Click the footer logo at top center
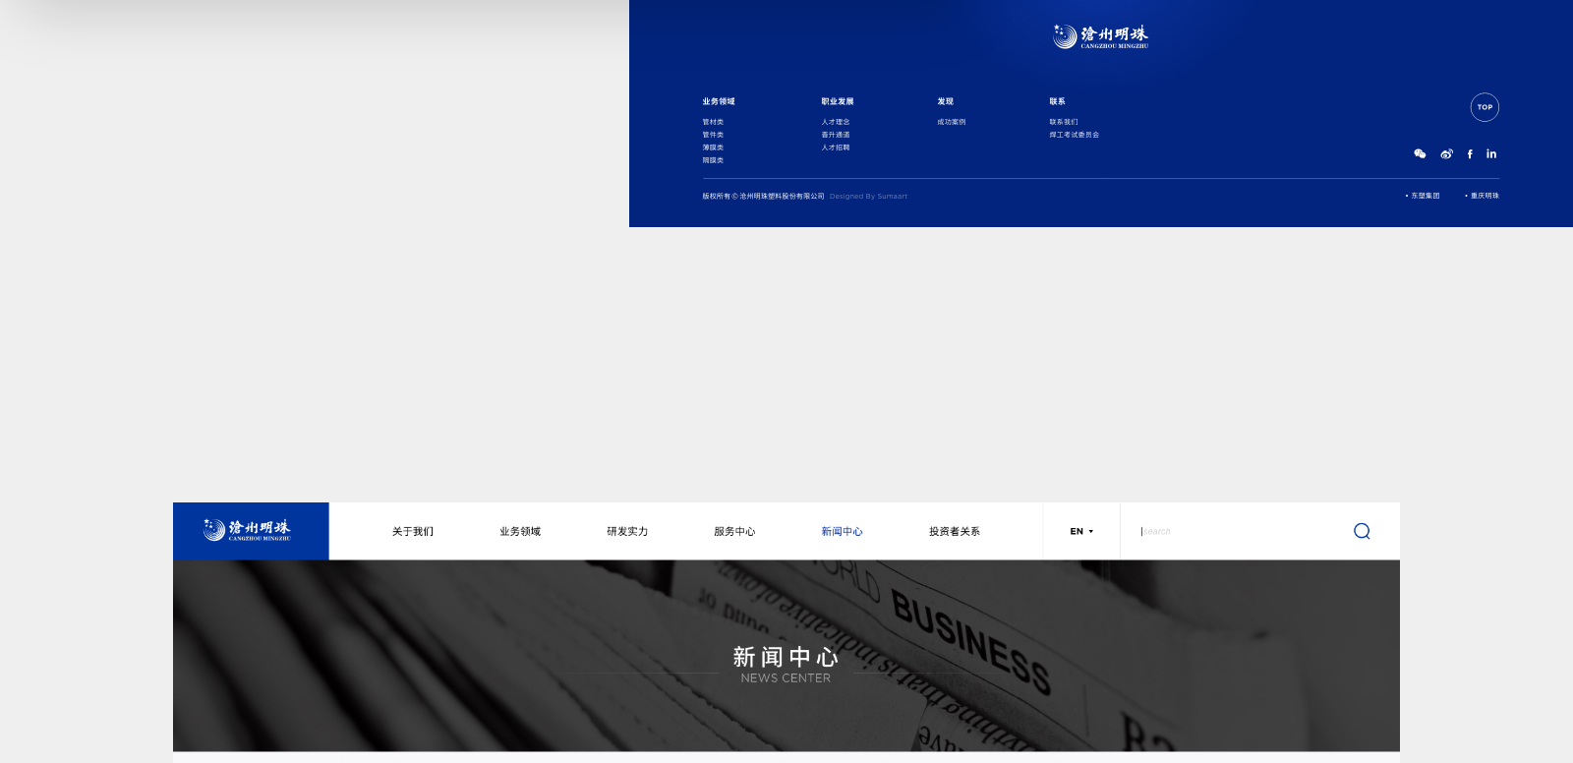The height and width of the screenshot is (763, 1573). (x=1100, y=37)
